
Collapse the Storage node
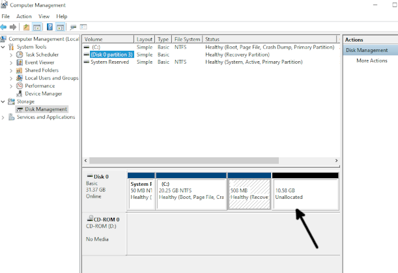(x=4, y=101)
